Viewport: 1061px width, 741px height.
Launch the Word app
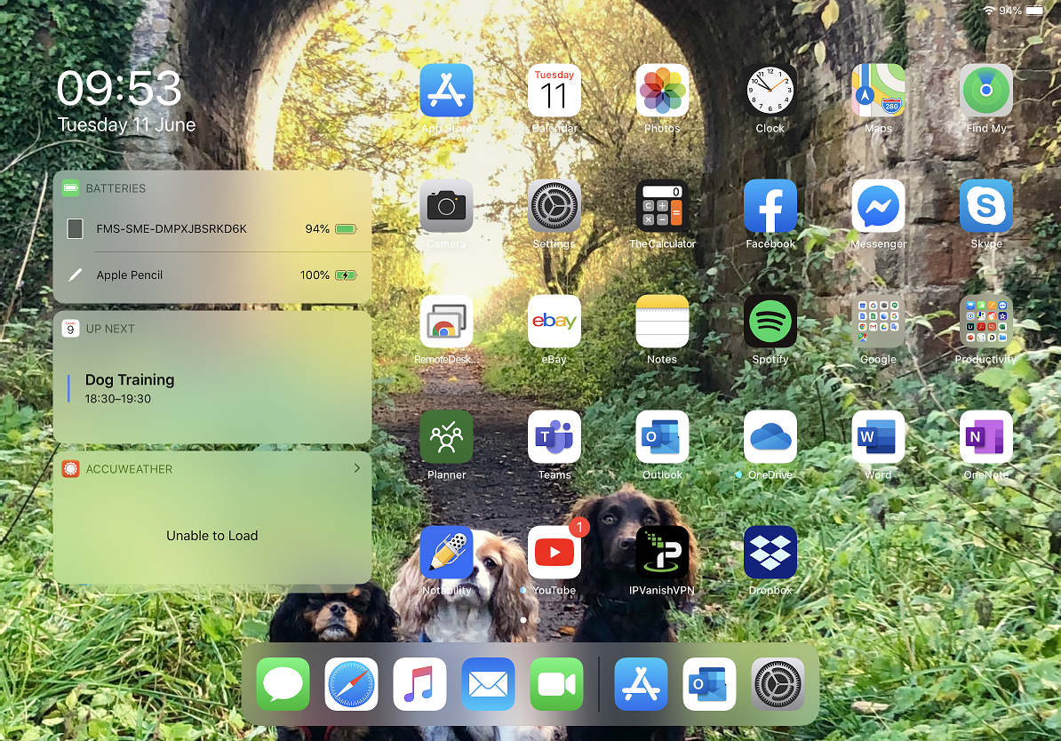[x=878, y=437]
